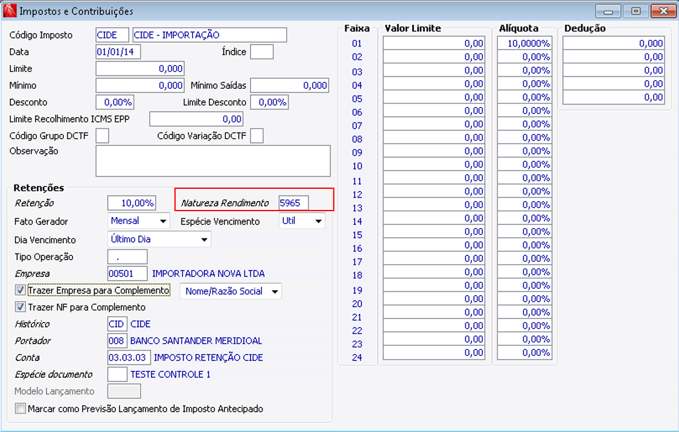Click the IMPORTADORA NOVA LTDA text
This screenshot has width=679, height=432.
(208, 273)
